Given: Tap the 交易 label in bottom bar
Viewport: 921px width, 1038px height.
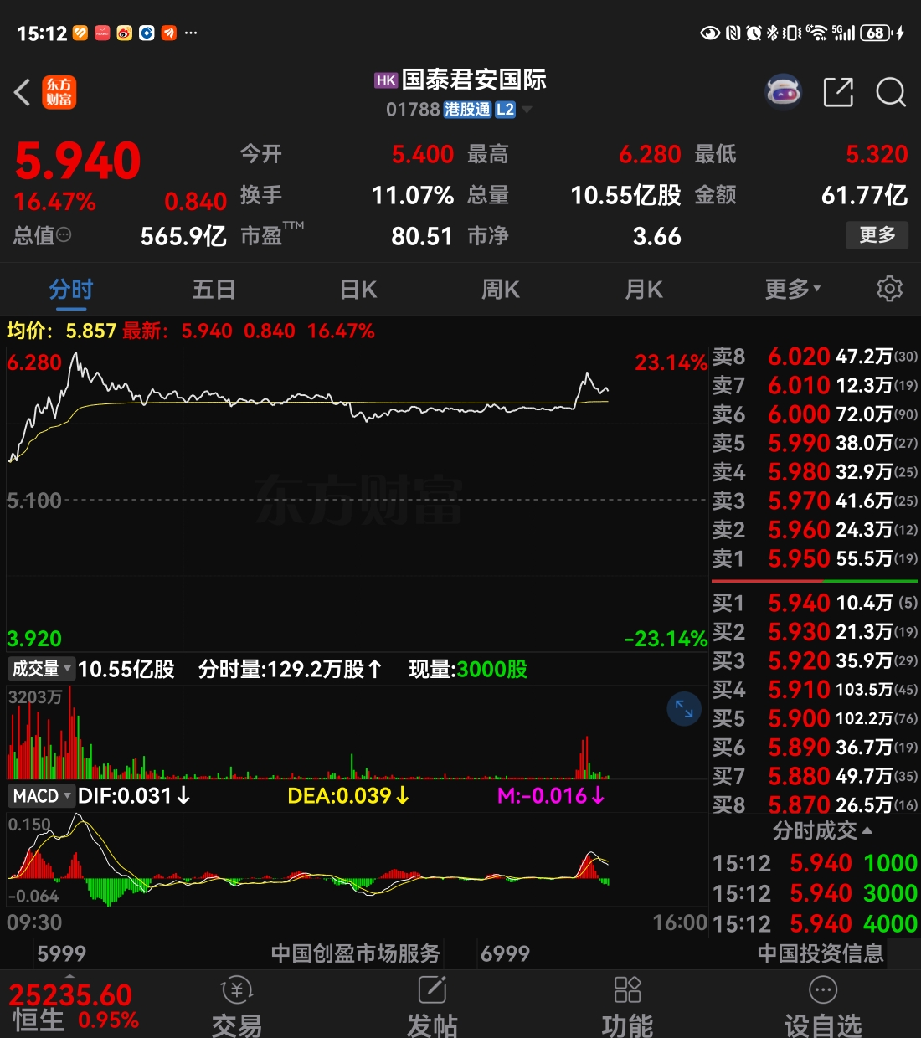Looking at the screenshot, I should coord(237,1025).
